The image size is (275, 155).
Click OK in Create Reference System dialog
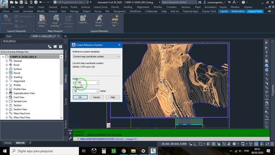pos(80,97)
